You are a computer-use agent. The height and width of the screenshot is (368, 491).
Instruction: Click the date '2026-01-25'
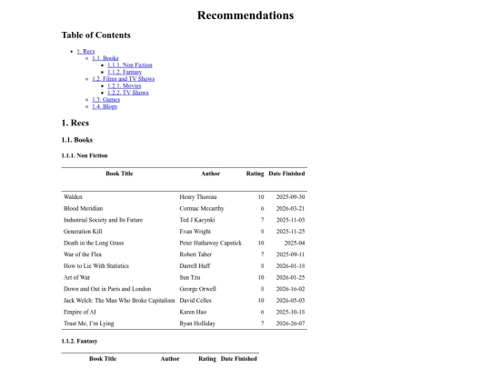tap(290, 277)
